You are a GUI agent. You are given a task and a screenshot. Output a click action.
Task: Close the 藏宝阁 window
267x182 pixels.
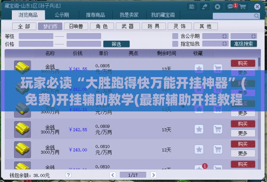(257, 7)
